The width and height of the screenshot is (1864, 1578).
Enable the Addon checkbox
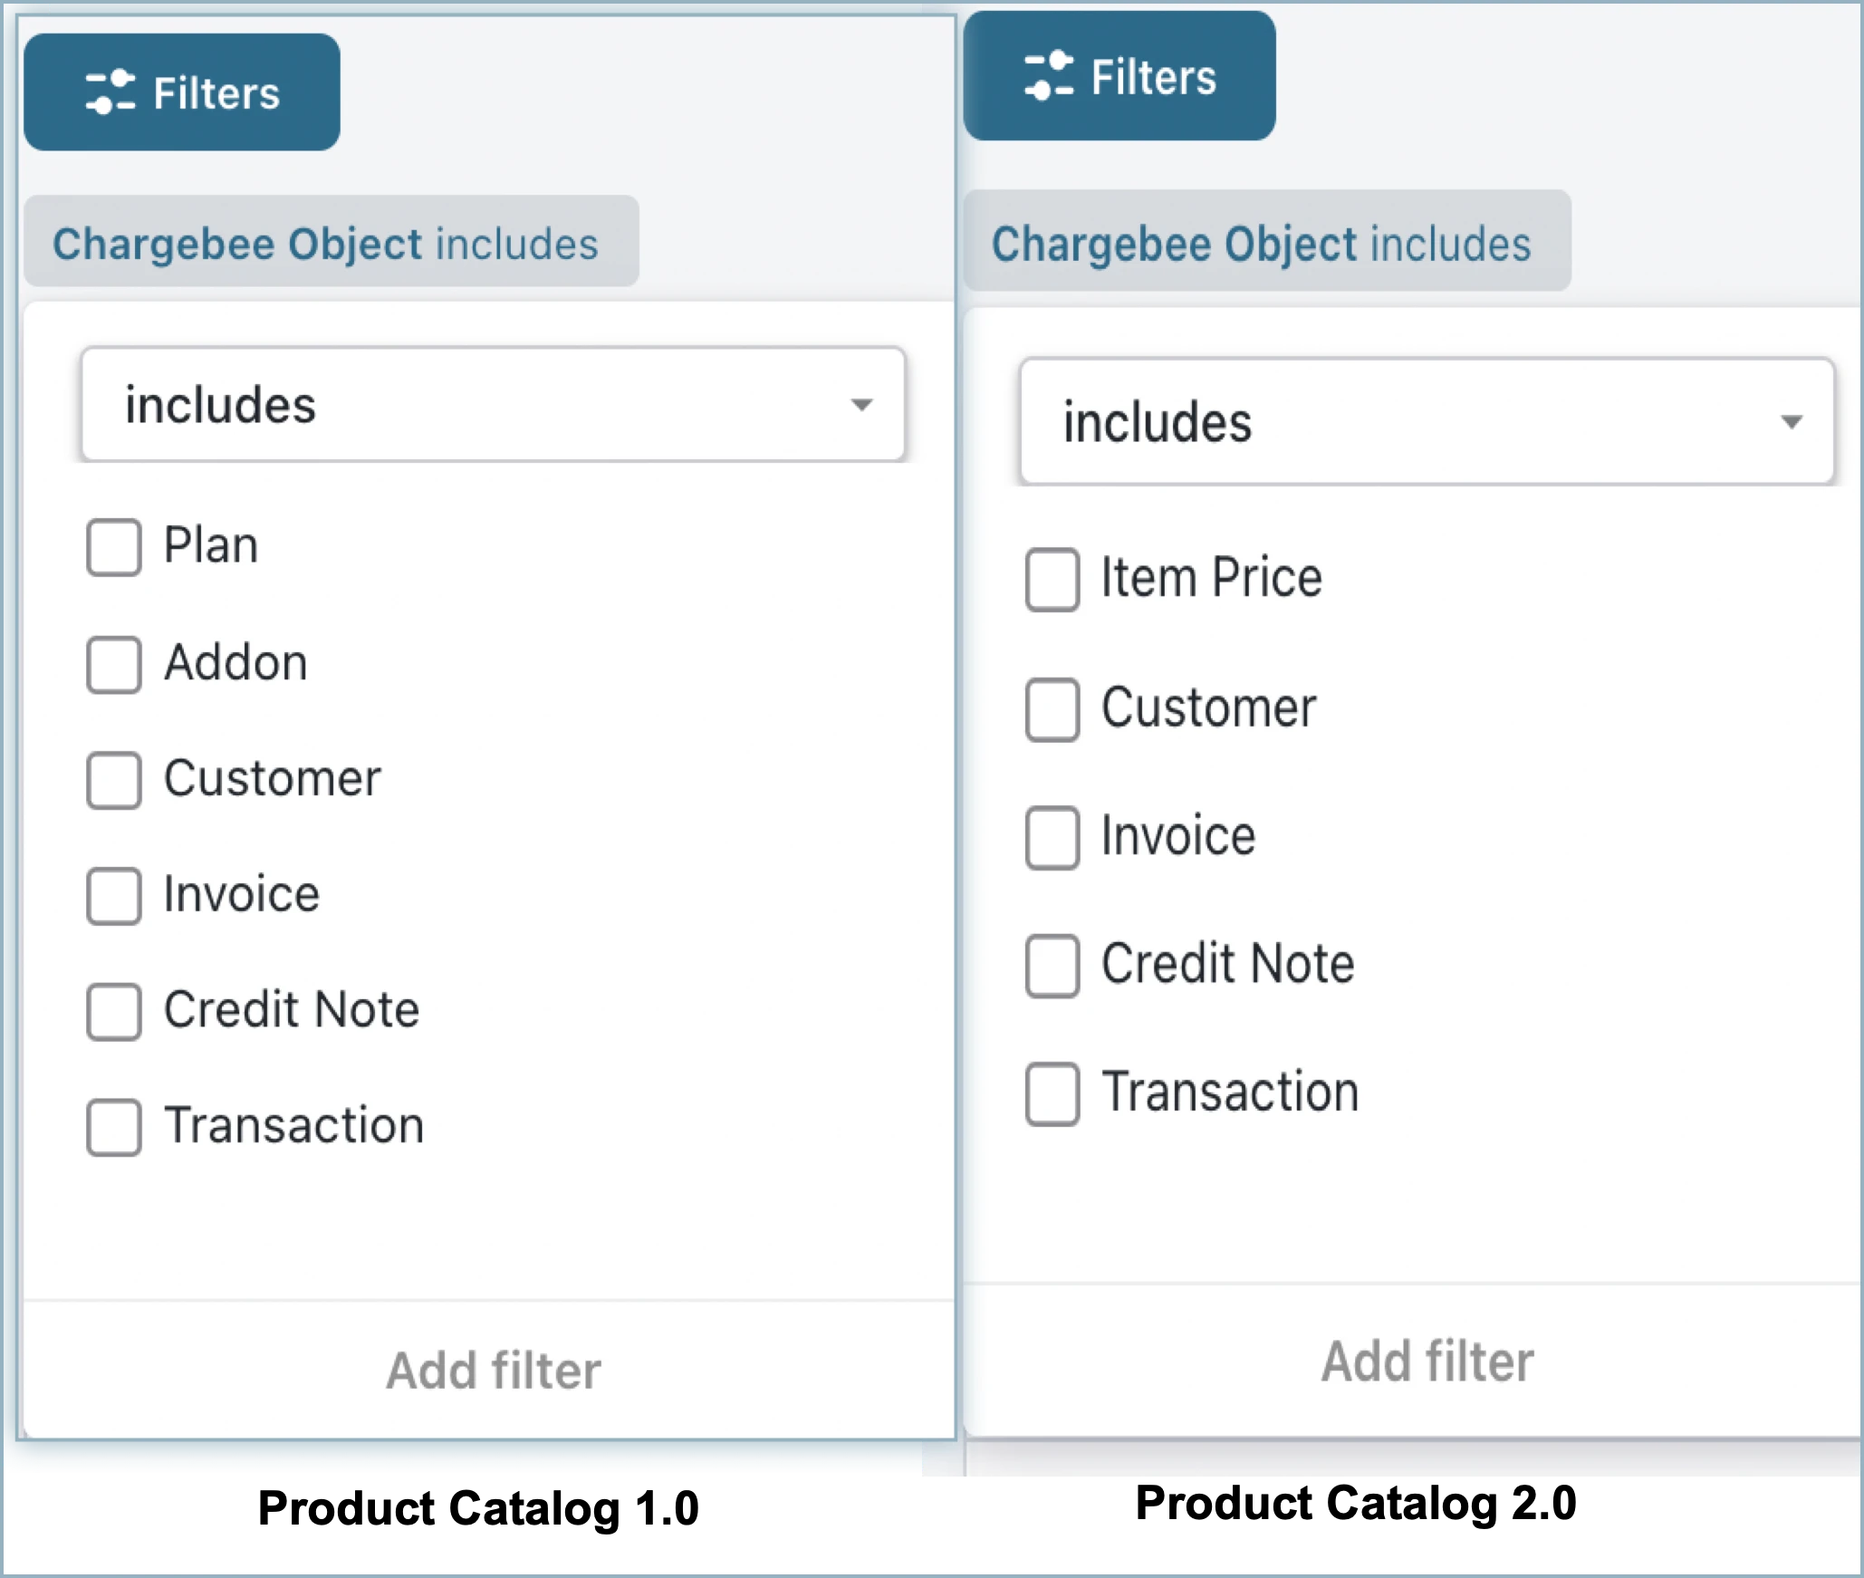[114, 664]
